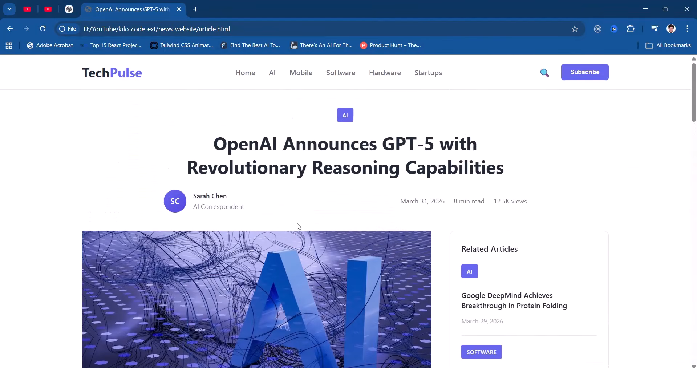The width and height of the screenshot is (697, 368).
Task: Open the Mobile nav section
Action: pos(301,73)
